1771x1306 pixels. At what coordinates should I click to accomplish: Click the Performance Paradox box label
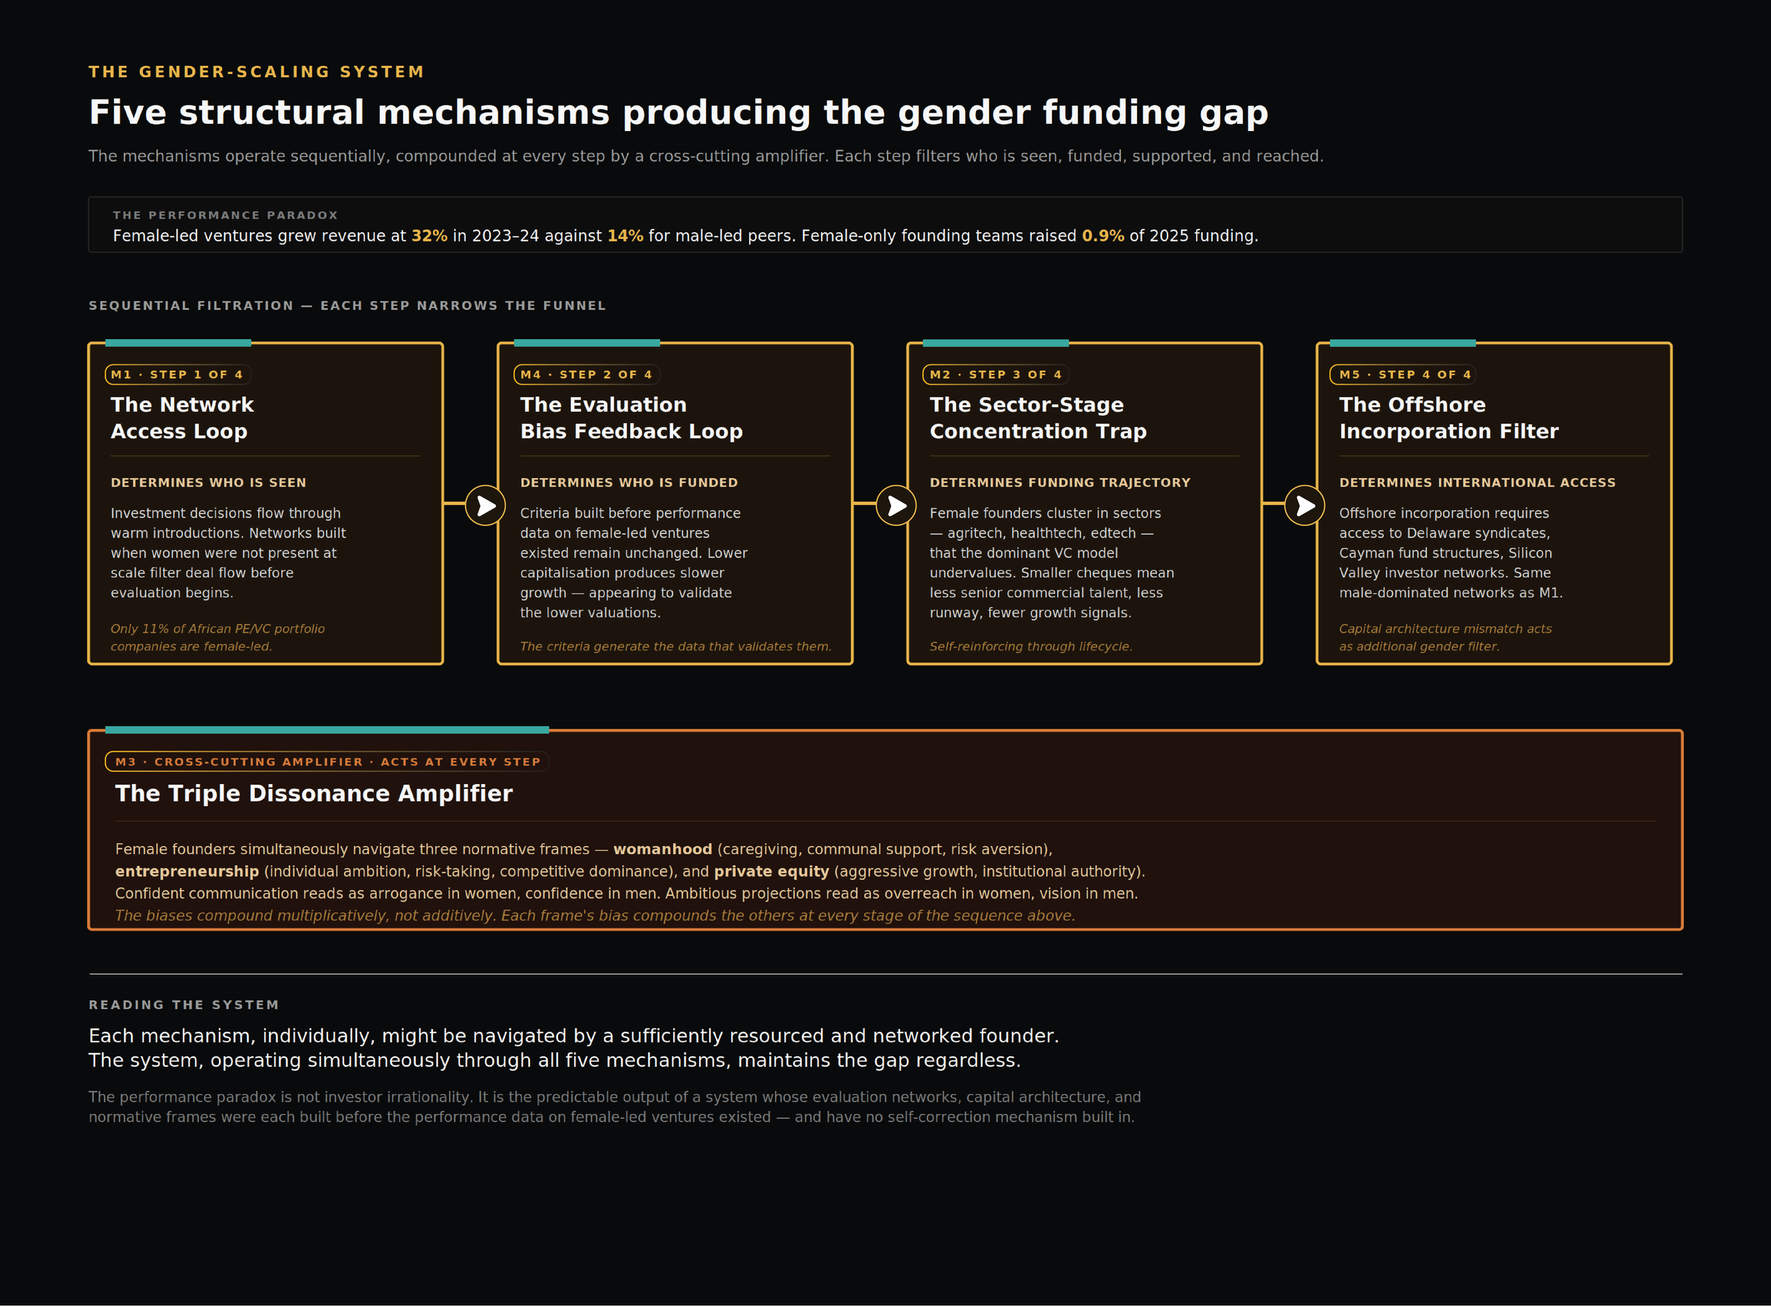pyautogui.click(x=225, y=215)
